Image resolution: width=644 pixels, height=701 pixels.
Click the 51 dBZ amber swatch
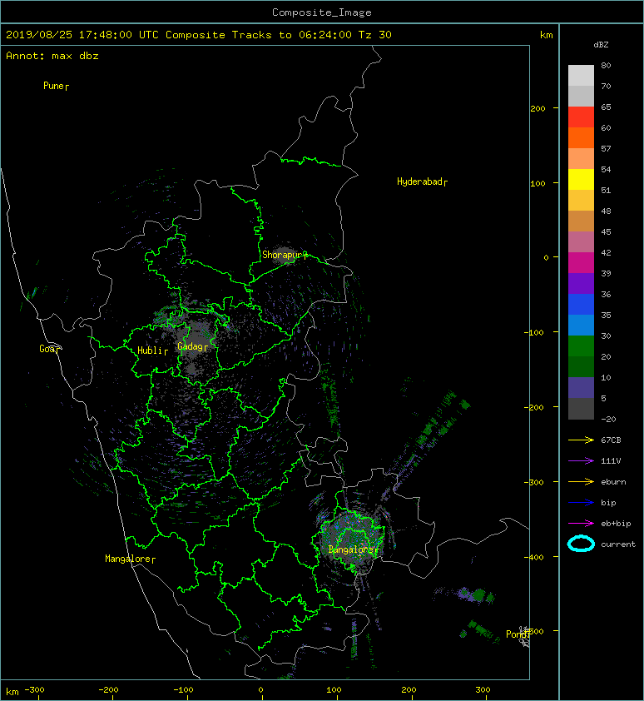click(581, 201)
